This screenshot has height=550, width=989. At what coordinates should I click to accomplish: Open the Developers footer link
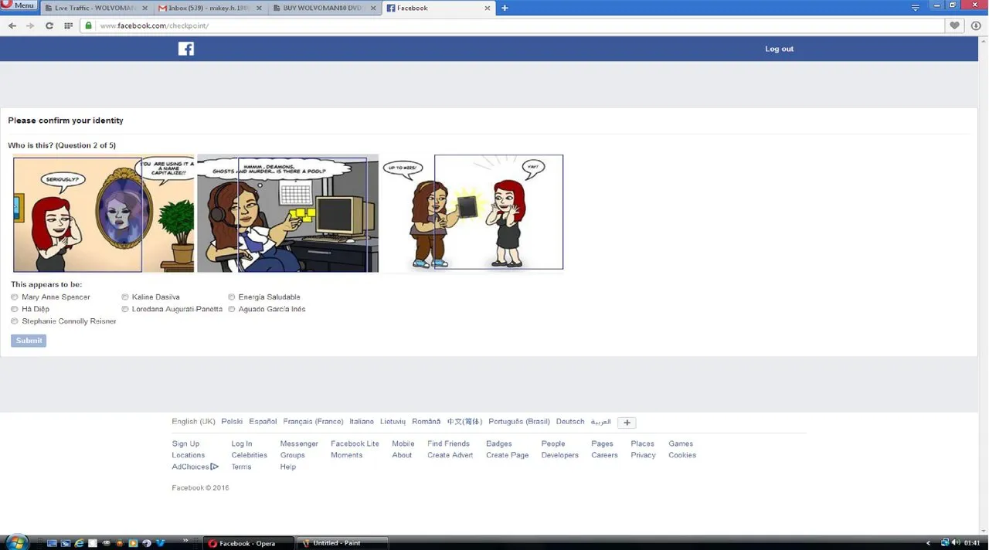pyautogui.click(x=560, y=456)
